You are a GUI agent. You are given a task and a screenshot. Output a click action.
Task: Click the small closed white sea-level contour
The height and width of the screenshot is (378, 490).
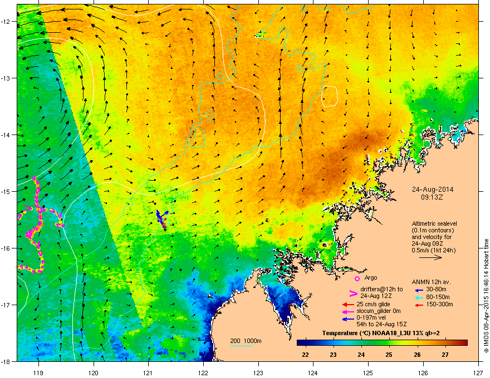point(330,96)
